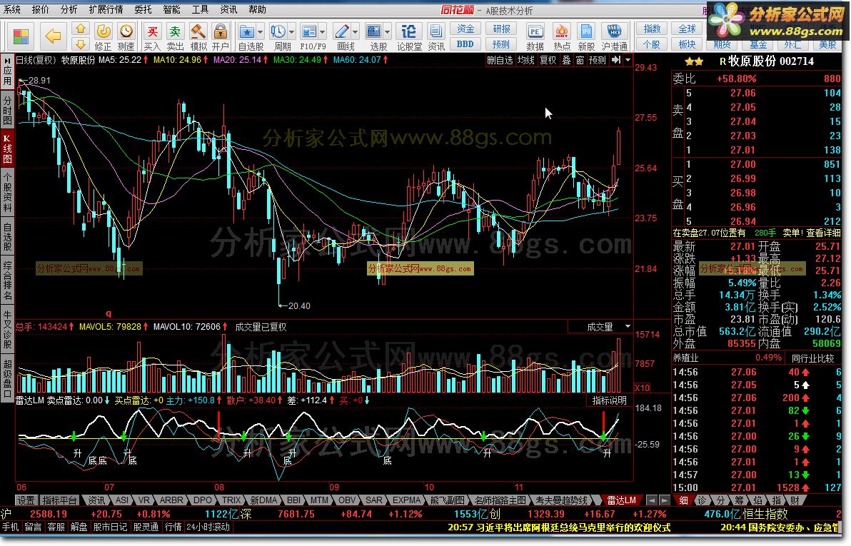Toggle 叠 overlay mode
The width and height of the screenshot is (851, 546).
coord(566,60)
